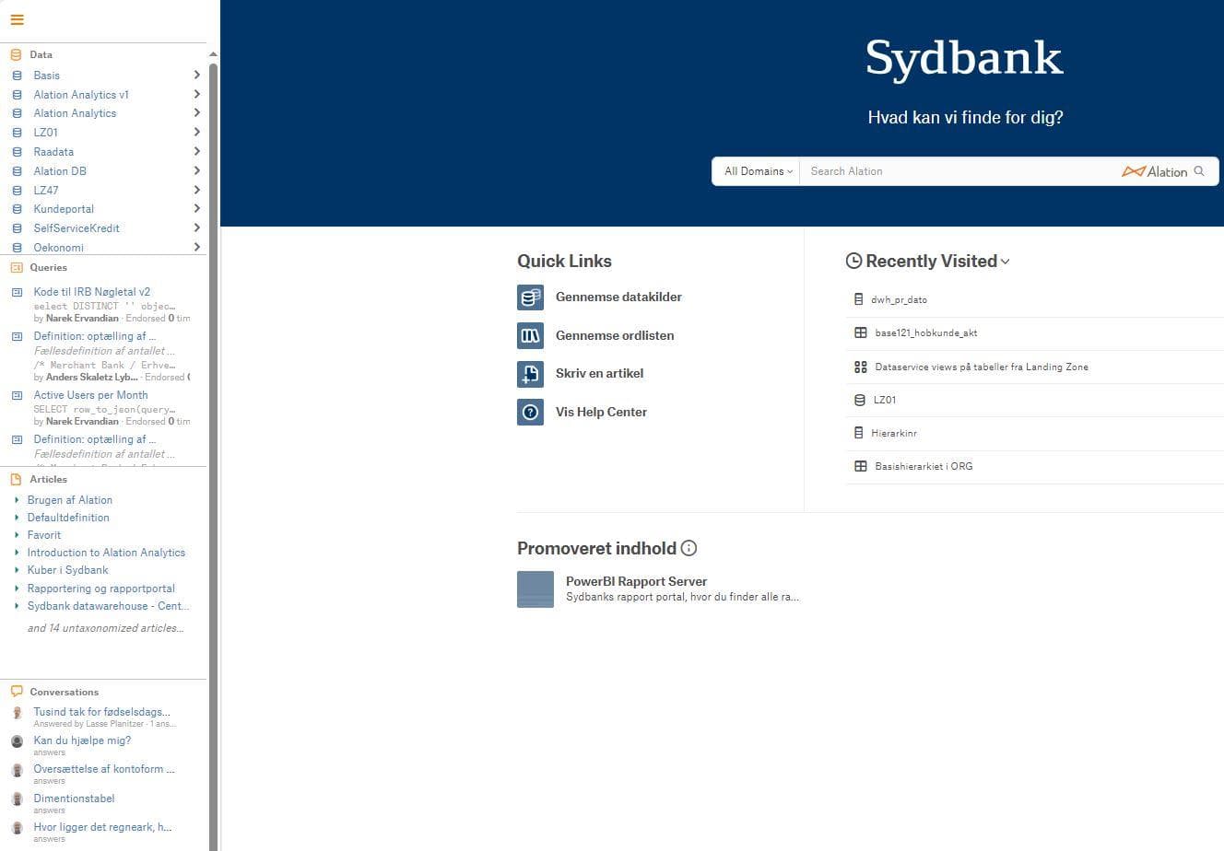
Task: Expand the Alation Analytics v1 chevron
Action: (197, 94)
